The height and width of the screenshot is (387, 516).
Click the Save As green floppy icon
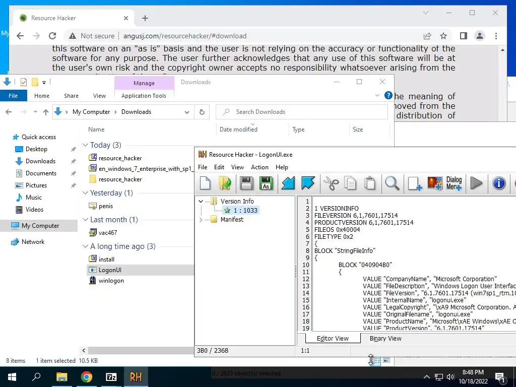266,183
